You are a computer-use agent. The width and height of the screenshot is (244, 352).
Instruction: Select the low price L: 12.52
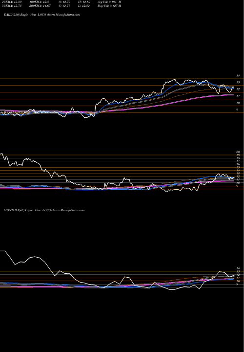pyautogui.click(x=84, y=6)
